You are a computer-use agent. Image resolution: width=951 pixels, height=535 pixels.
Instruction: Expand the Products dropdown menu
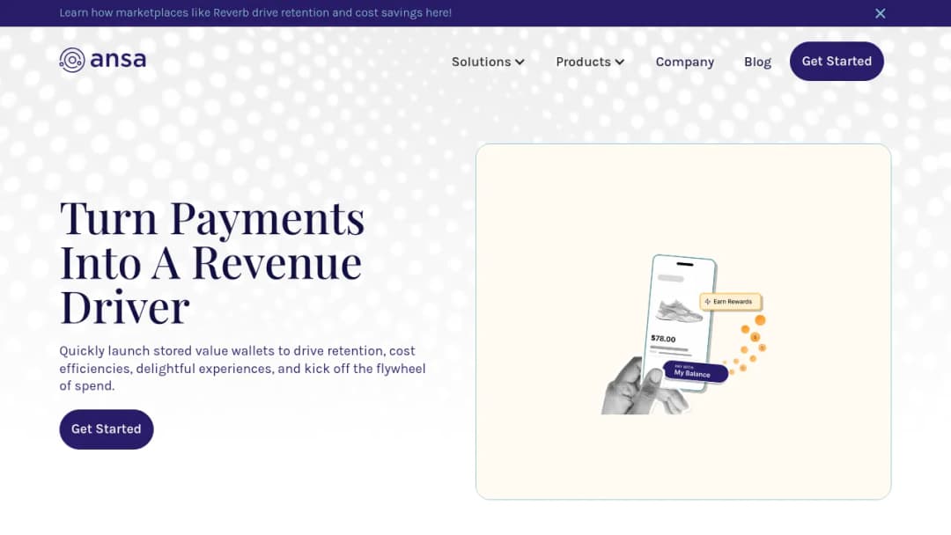point(589,62)
